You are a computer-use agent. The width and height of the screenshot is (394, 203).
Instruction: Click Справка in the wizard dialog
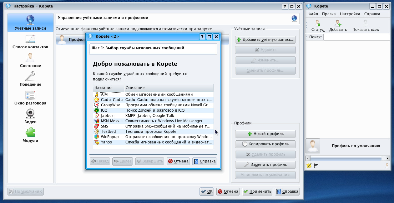[x=205, y=161]
